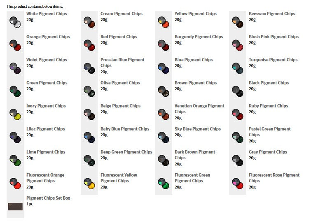This screenshot has height=221, width=311.
Task: Click the Beeswax Pigment Chips title
Action: coord(272,14)
